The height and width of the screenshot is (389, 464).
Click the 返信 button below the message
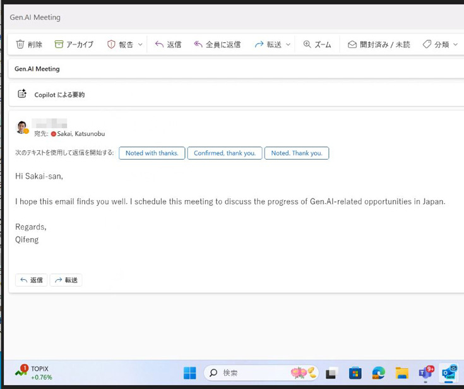click(32, 280)
